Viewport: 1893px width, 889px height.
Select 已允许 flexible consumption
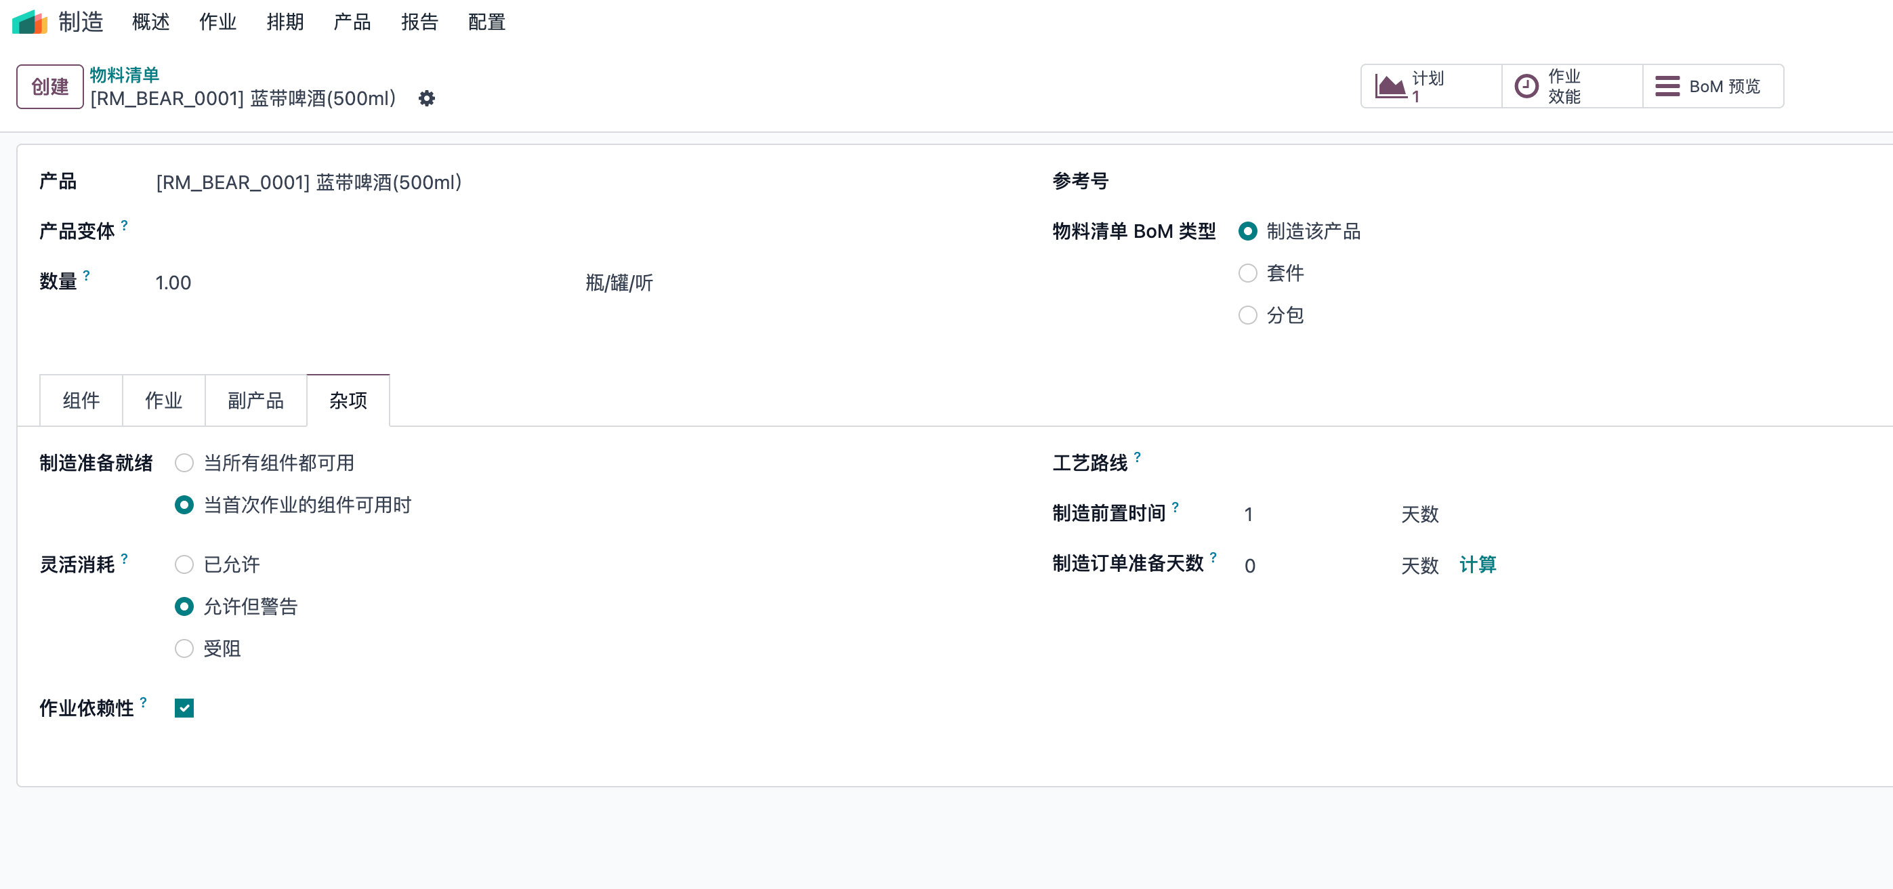184,564
